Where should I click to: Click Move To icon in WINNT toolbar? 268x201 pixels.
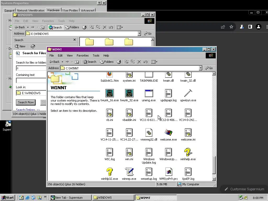pyautogui.click(x=127, y=62)
